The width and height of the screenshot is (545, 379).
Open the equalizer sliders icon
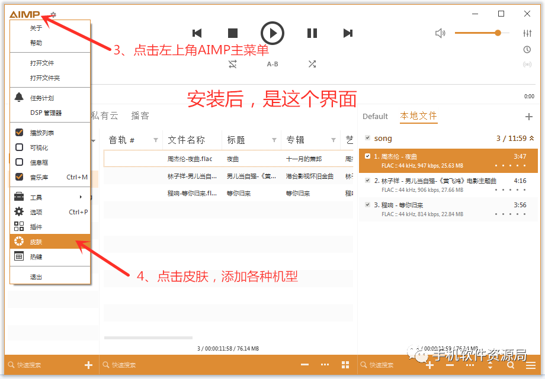tap(527, 33)
